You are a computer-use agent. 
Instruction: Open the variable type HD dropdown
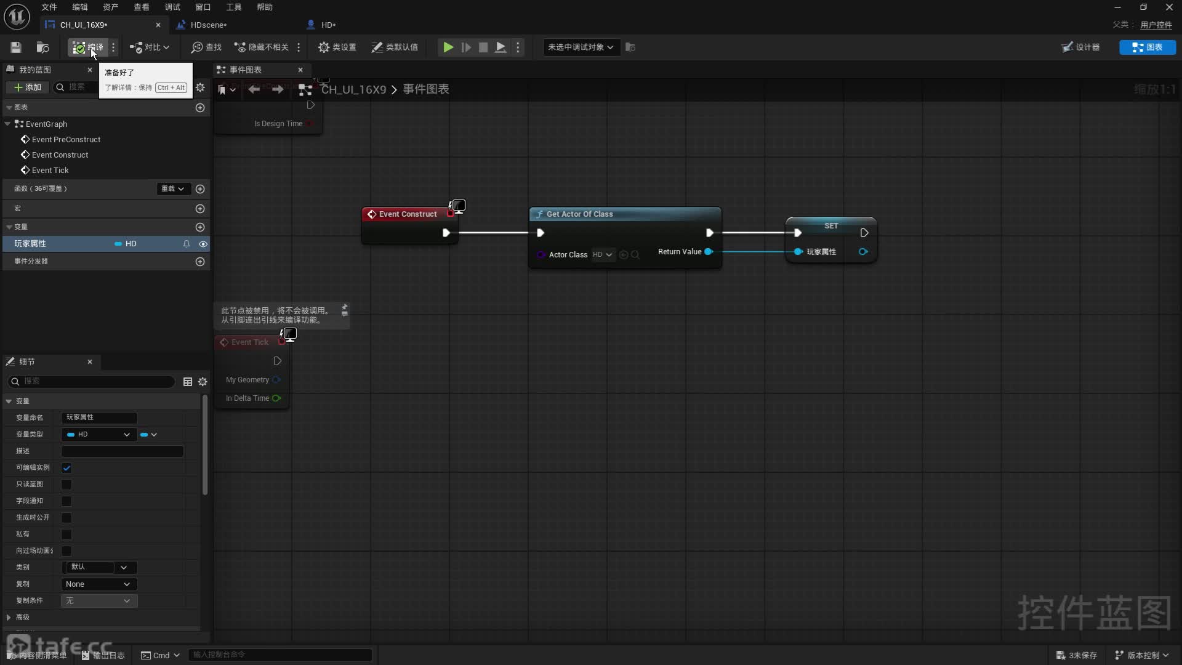(x=98, y=435)
